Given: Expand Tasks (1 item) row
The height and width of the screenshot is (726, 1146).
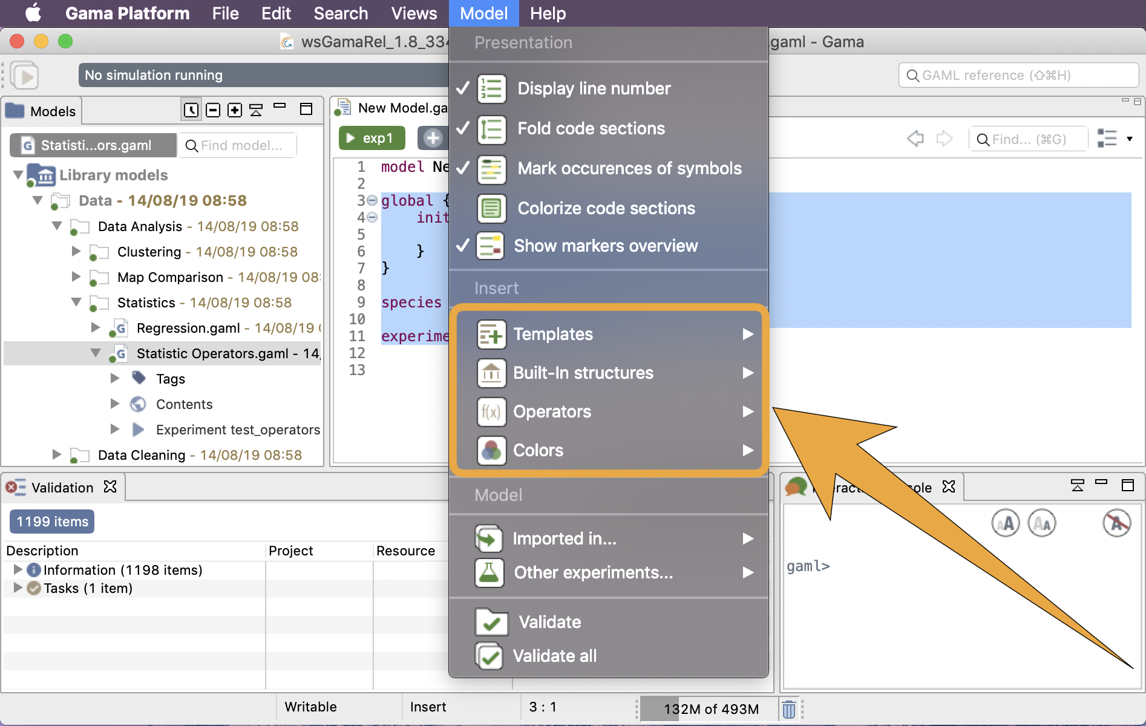Looking at the screenshot, I should click(18, 587).
